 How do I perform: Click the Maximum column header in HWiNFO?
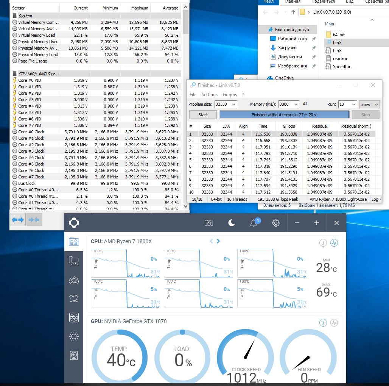[135, 8]
